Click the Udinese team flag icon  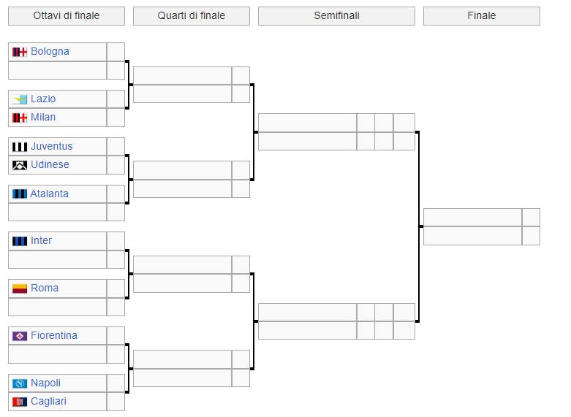point(20,165)
